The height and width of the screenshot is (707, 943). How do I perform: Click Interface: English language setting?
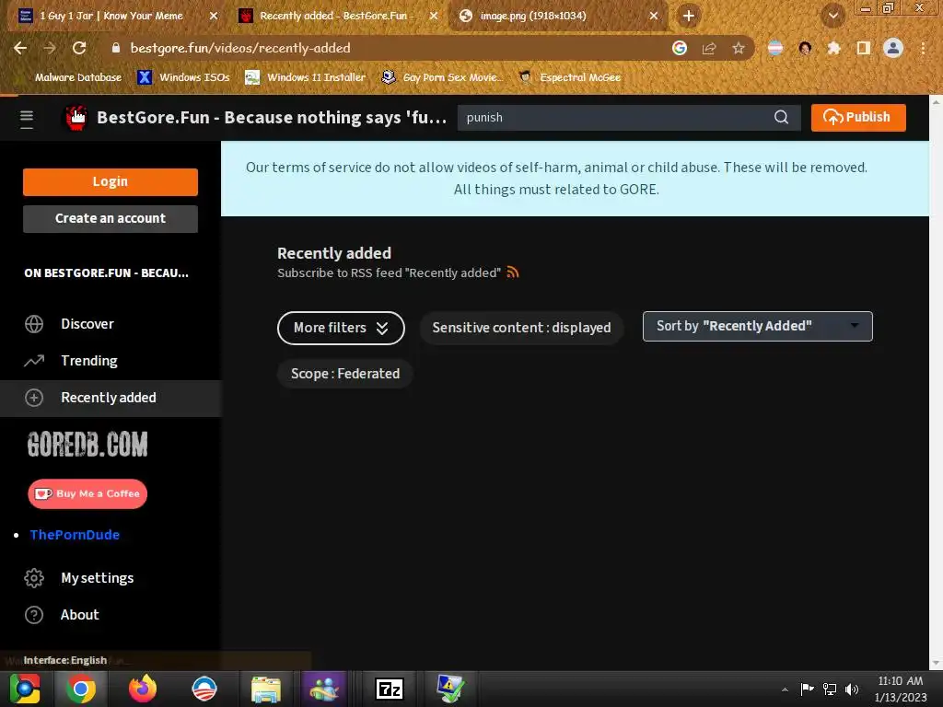pyautogui.click(x=65, y=660)
